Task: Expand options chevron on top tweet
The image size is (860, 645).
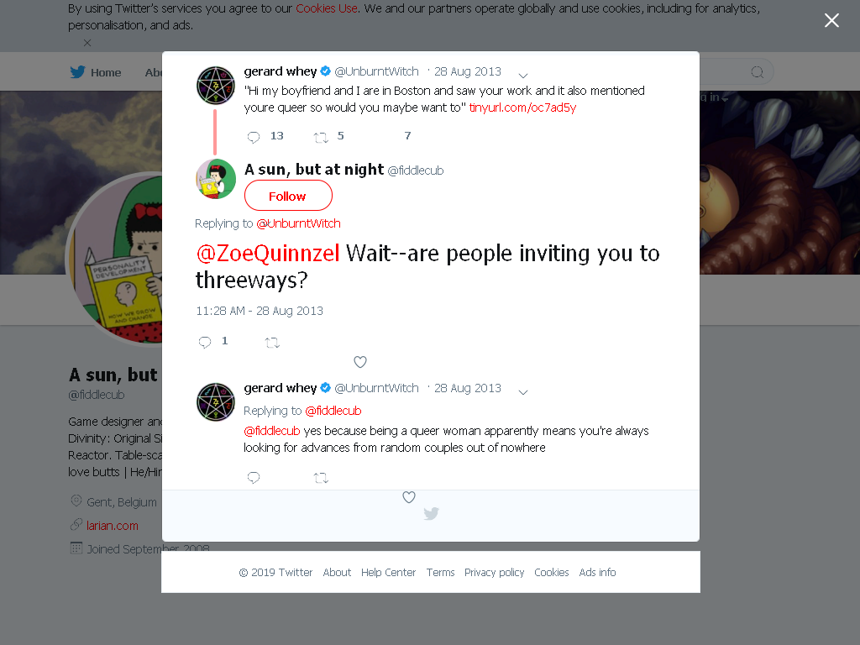Action: (x=522, y=76)
